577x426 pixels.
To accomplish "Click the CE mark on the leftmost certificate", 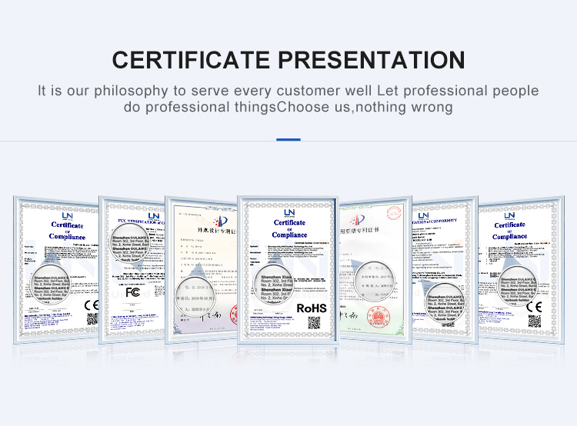I will pos(92,305).
